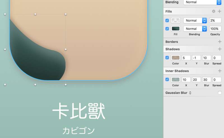224x138 pixels.
Task: Click the Fills section header
Action: point(169,11)
